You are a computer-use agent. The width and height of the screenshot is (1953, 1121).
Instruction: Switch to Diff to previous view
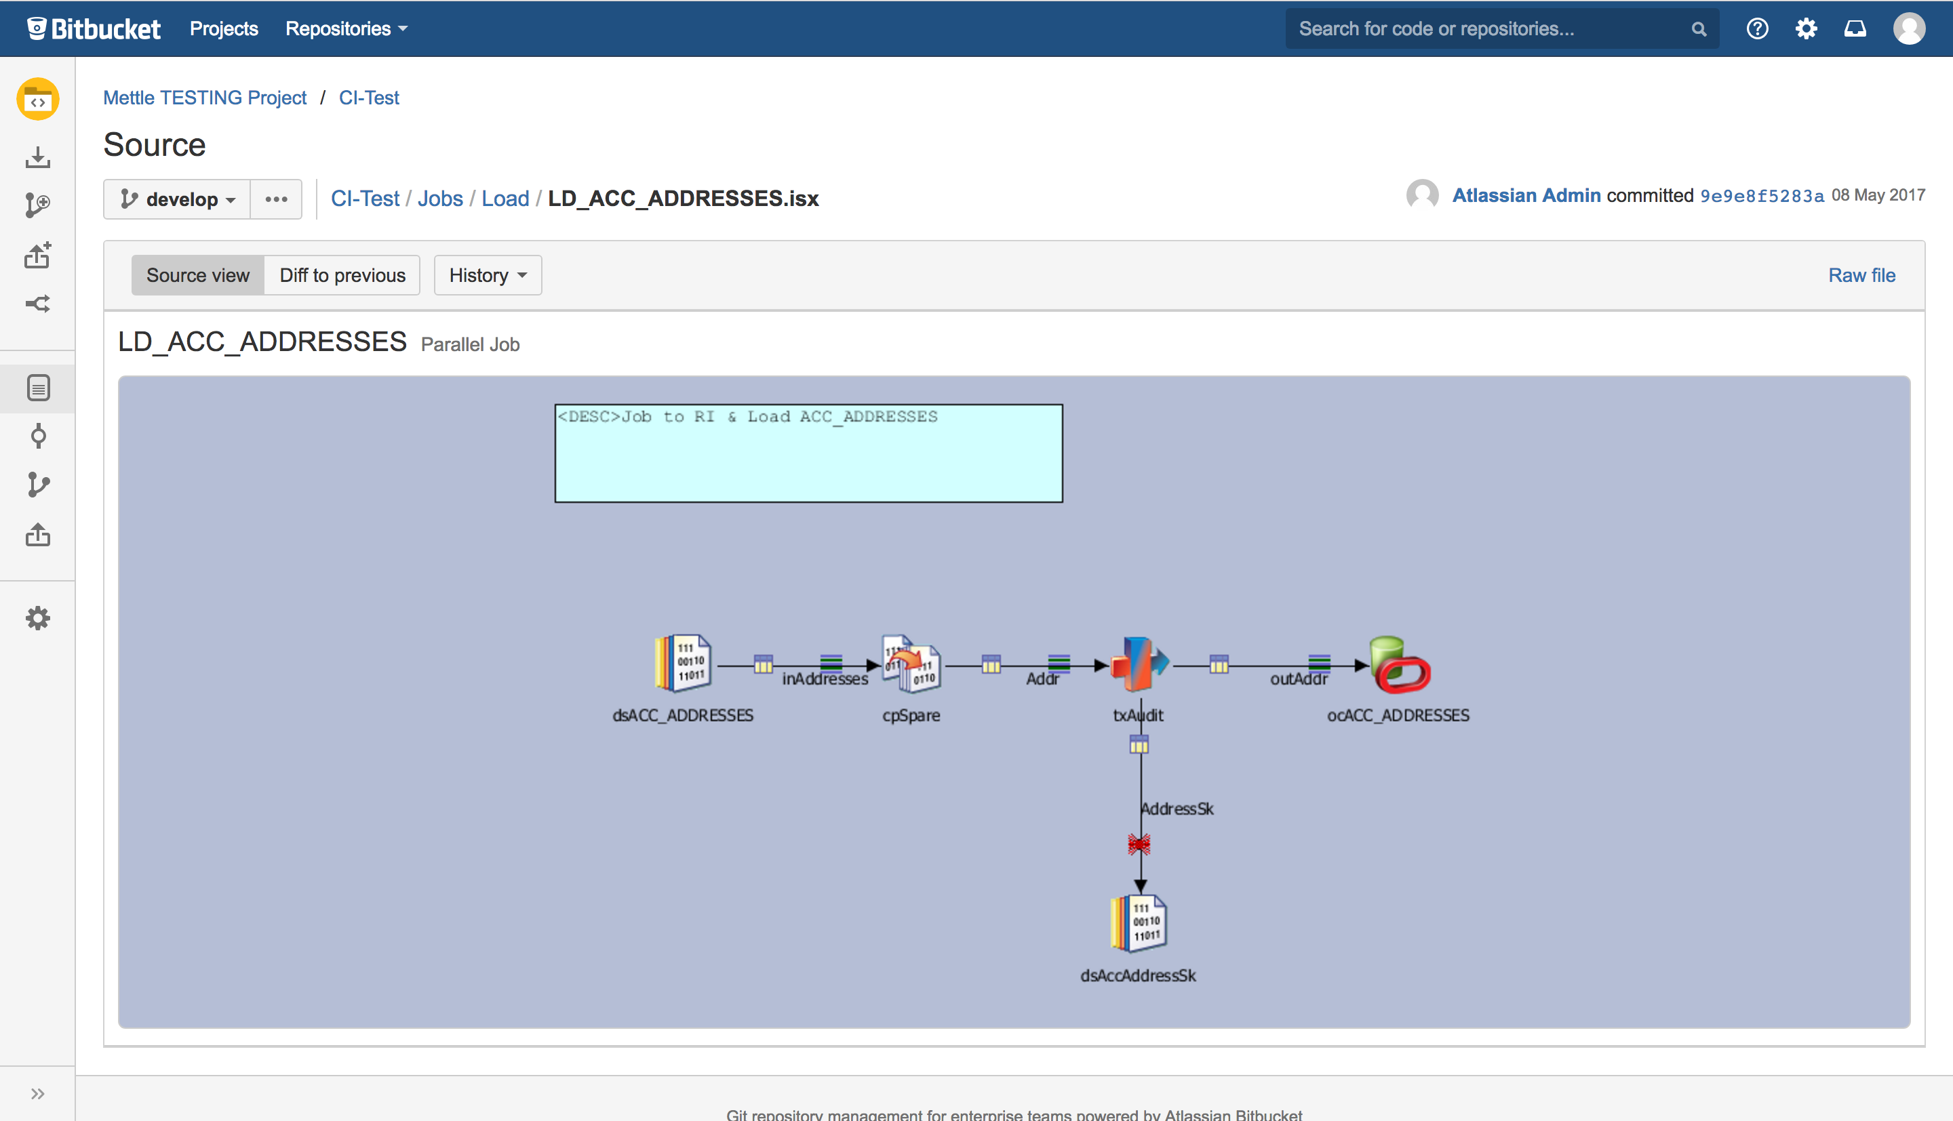coord(342,275)
